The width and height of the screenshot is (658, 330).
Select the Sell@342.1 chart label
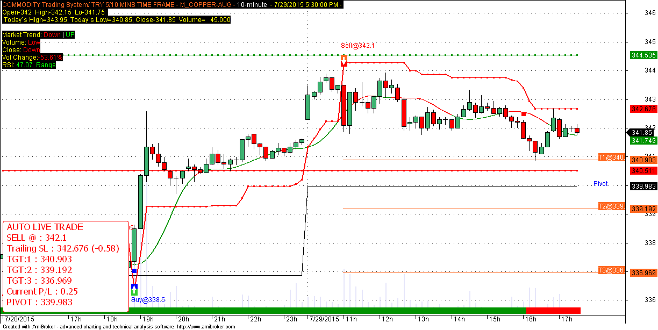click(x=358, y=46)
